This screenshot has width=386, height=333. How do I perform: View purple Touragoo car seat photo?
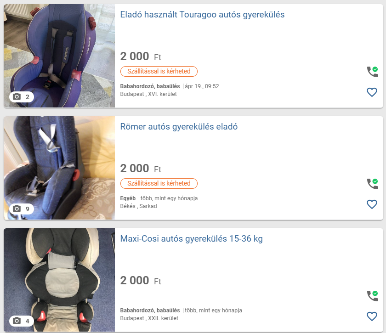[x=59, y=56]
